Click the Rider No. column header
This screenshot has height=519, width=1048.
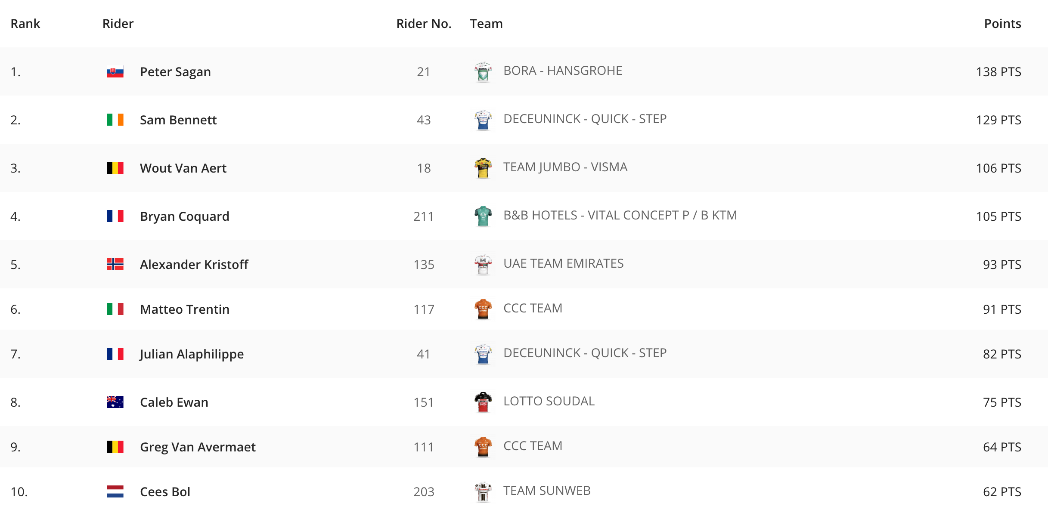424,24
